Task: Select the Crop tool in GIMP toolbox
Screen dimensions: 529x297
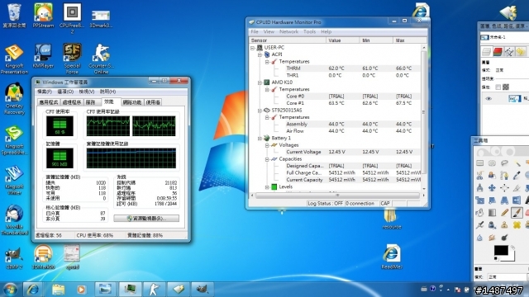Action: click(517, 188)
